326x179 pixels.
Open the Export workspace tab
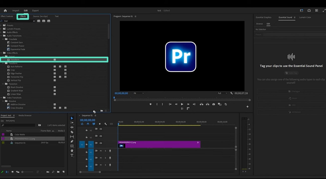pos(35,11)
